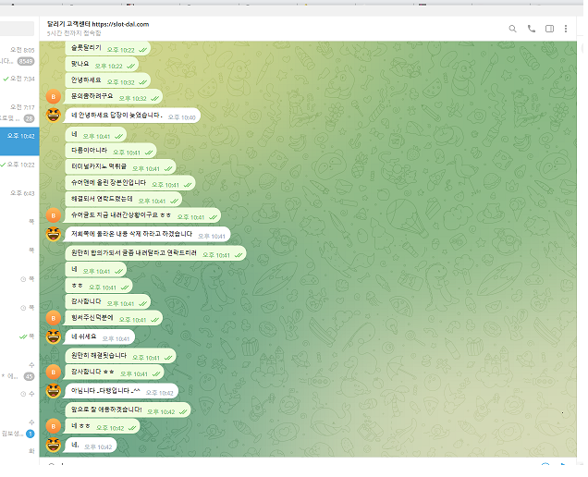
Task: Click the emoji avatar beside the final '네.' message
Action: point(54,445)
